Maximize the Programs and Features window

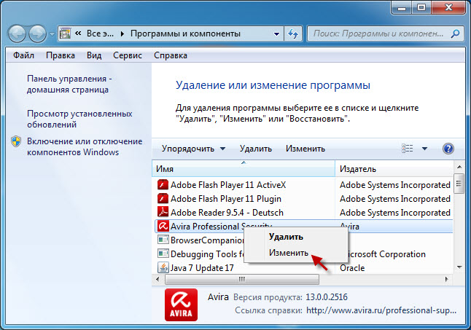click(421, 8)
